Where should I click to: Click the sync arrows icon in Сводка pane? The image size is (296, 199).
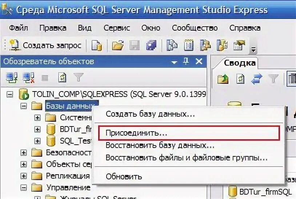257,79
